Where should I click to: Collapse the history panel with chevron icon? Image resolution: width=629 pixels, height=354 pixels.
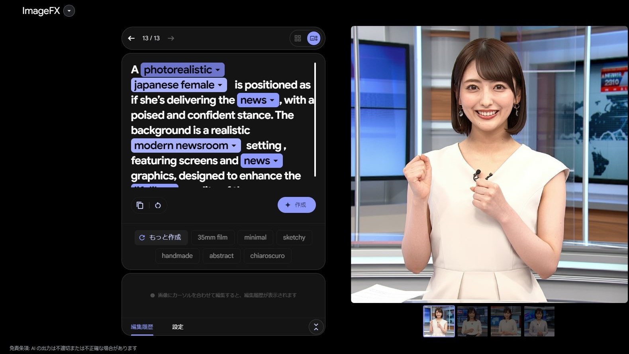316,327
